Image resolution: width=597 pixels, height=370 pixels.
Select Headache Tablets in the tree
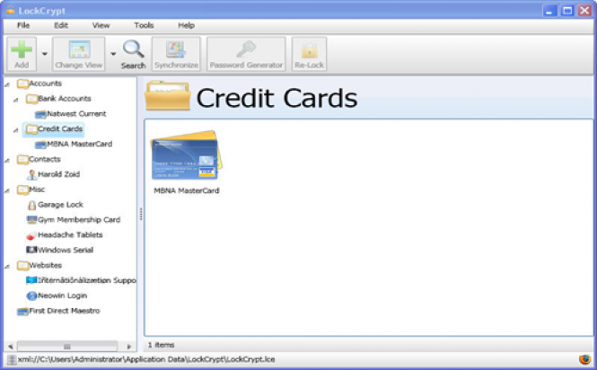pyautogui.click(x=70, y=235)
